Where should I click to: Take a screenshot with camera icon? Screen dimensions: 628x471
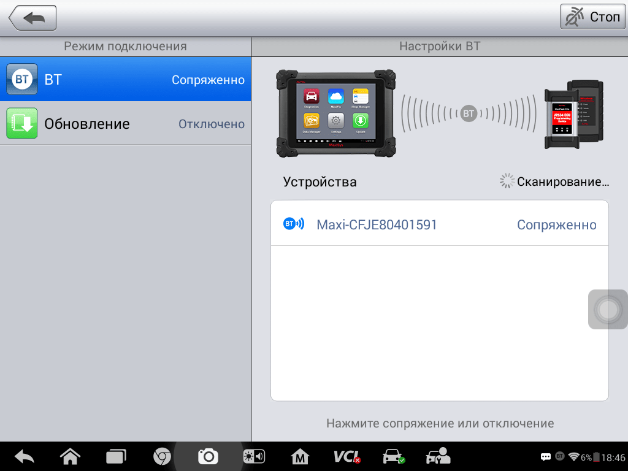[x=208, y=456]
